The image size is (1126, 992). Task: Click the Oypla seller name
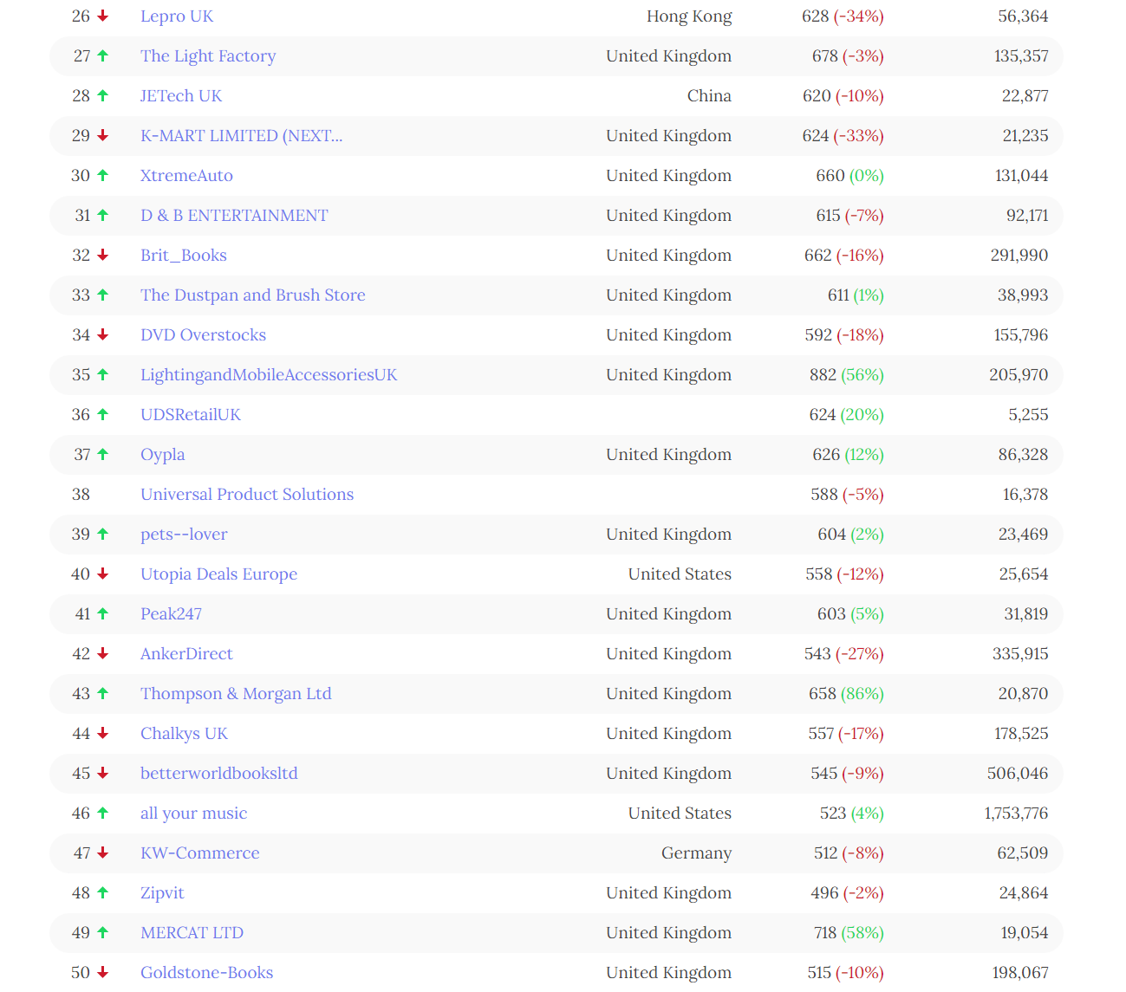162,454
